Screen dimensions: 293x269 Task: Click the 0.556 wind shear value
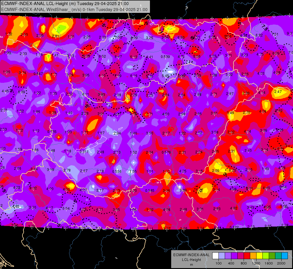(117, 171)
